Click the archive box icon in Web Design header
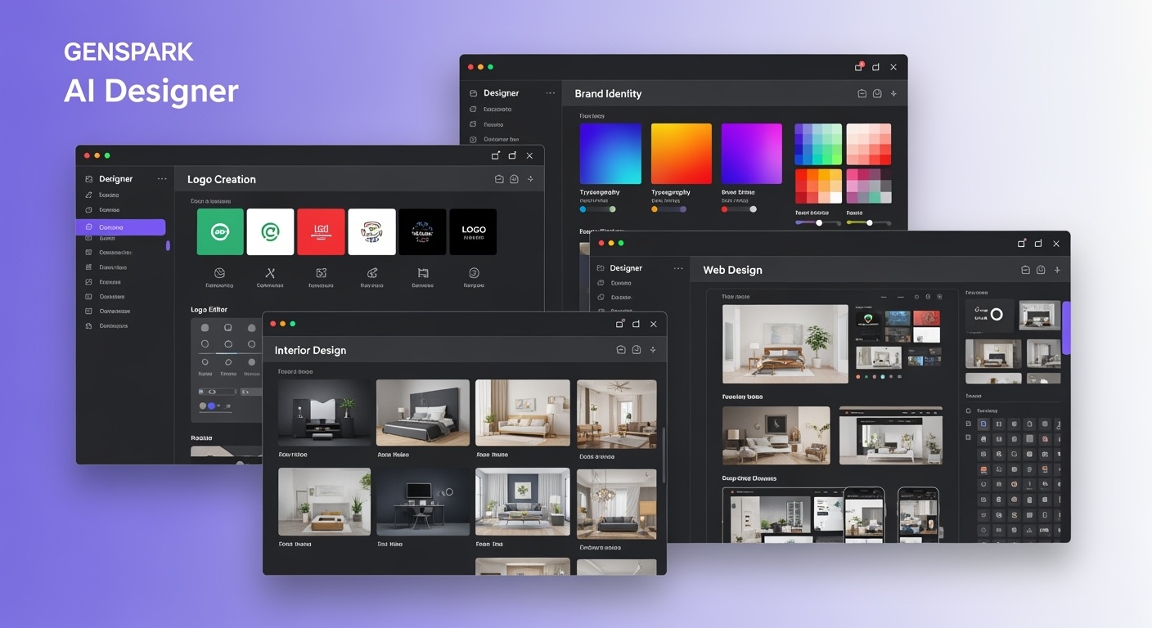 tap(1025, 270)
